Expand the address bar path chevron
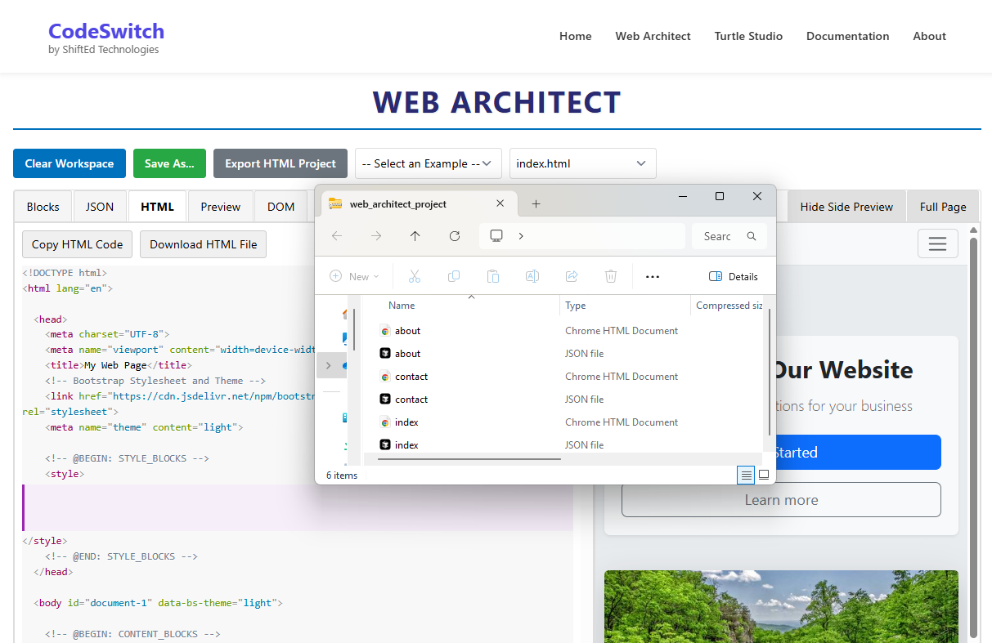 (521, 236)
